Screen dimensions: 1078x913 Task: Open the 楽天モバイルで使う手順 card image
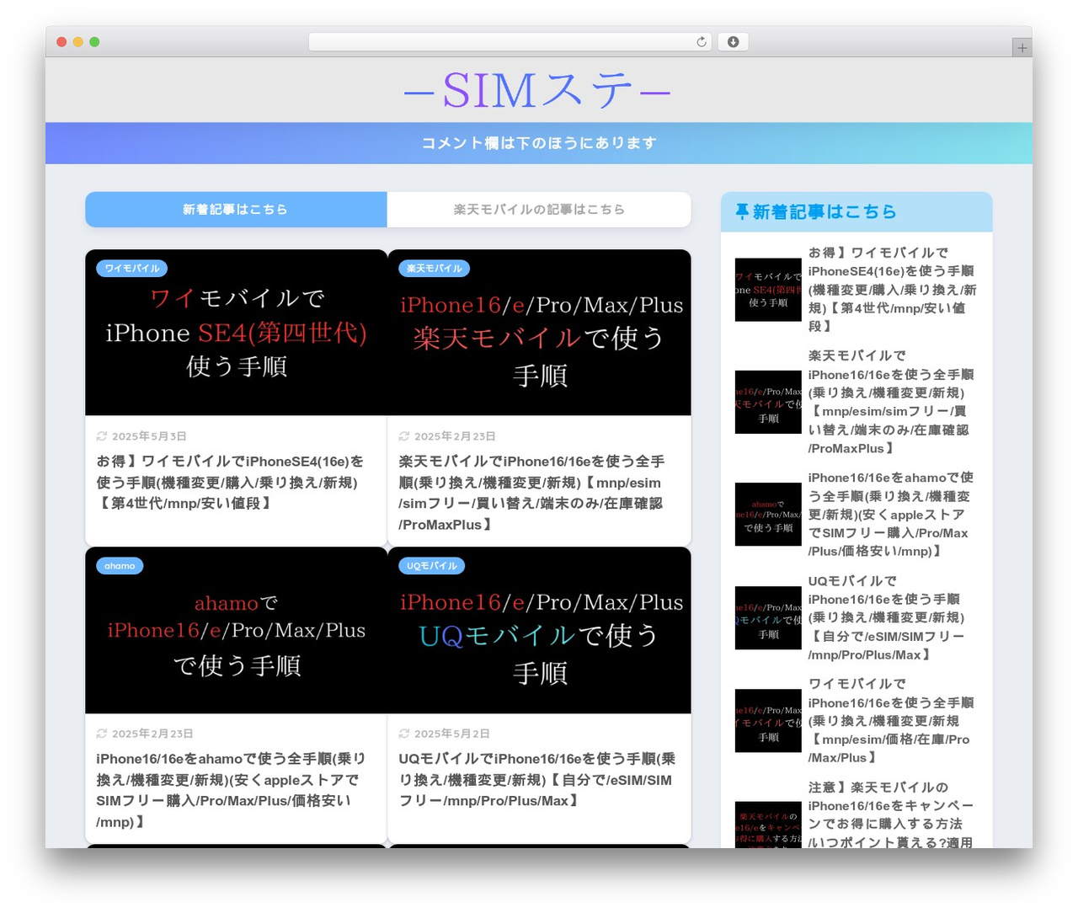(539, 333)
